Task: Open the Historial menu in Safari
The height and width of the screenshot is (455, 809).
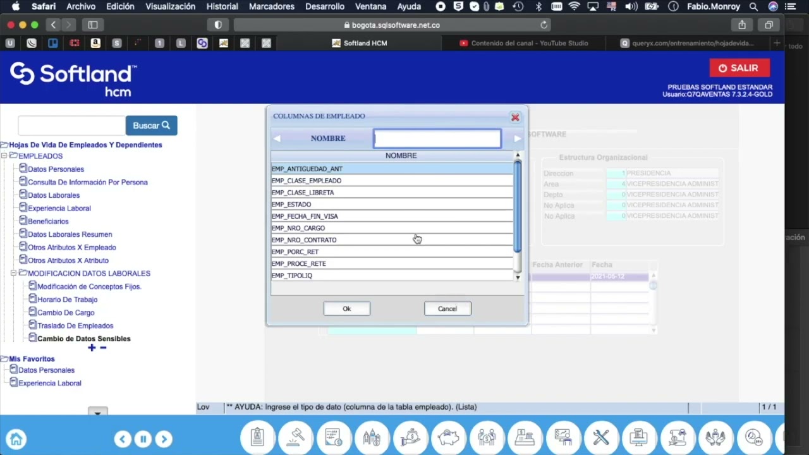Action: pos(222,6)
